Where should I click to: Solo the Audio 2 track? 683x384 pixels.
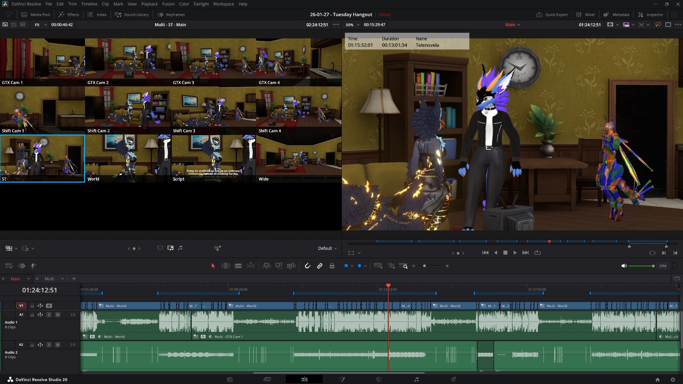pyautogui.click(x=49, y=345)
